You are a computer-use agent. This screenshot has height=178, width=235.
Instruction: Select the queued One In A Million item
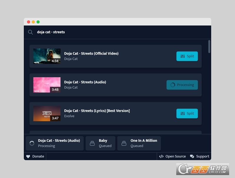tap(139, 143)
